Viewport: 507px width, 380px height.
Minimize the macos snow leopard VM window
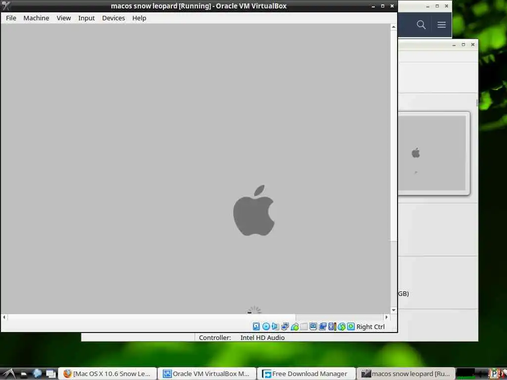pyautogui.click(x=373, y=6)
